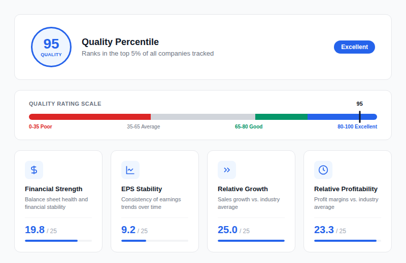This screenshot has width=406, height=263.
Task: Click the 'Ranks in the top 5%' subtitle
Action: click(x=148, y=54)
